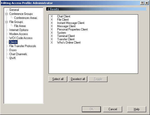Collapse the File Groups tree node
The height and width of the screenshot is (115, 150).
[x=6, y=22]
